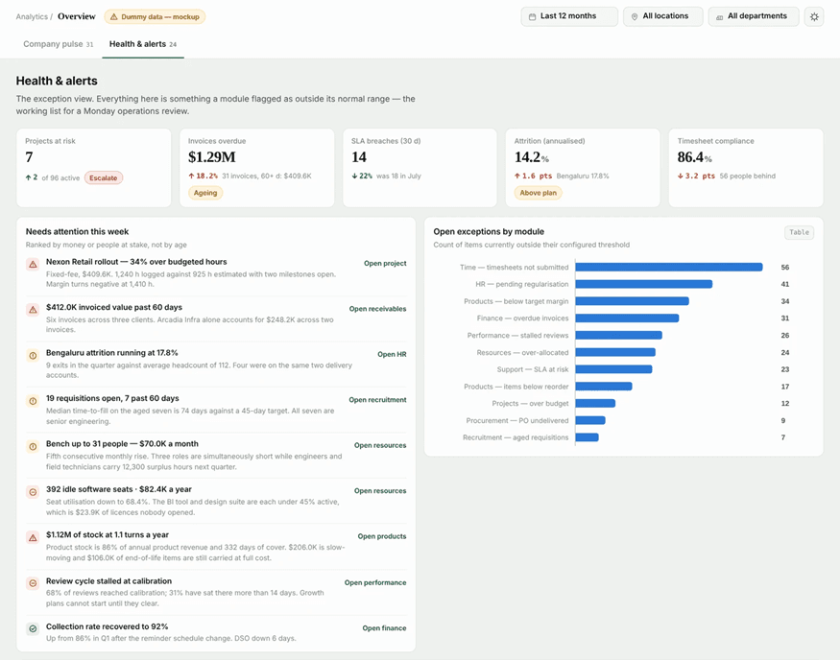
Task: Click Open resources link for idle software seats
Action: coord(380,491)
